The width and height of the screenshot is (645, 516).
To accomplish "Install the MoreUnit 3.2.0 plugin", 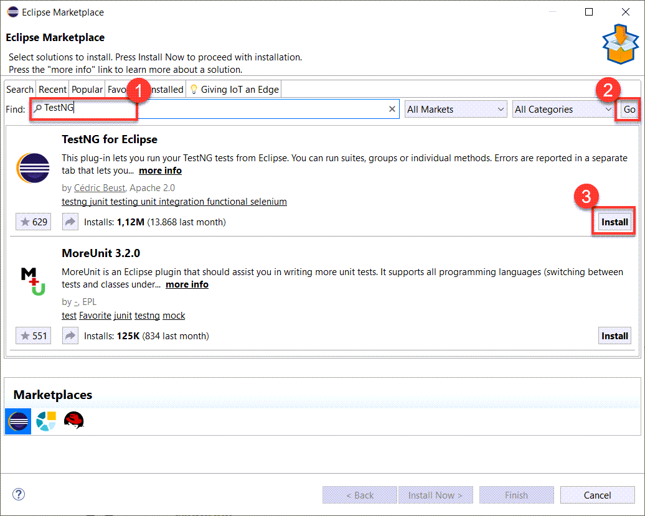I will (614, 336).
